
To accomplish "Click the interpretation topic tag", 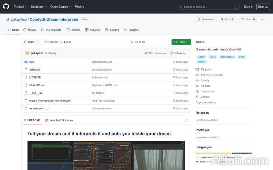I will coord(227,57).
